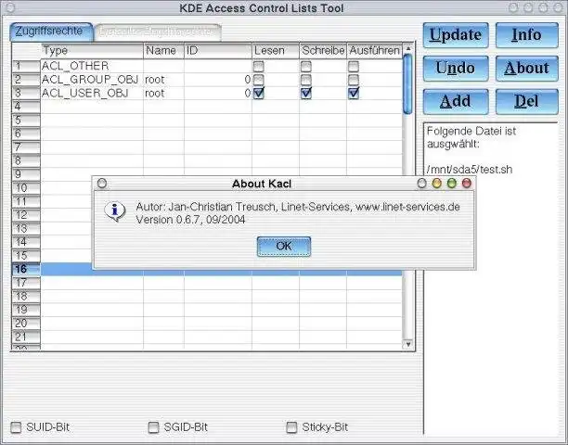Select row header 21
Viewport: 568px width, 445px height.
coord(26,337)
